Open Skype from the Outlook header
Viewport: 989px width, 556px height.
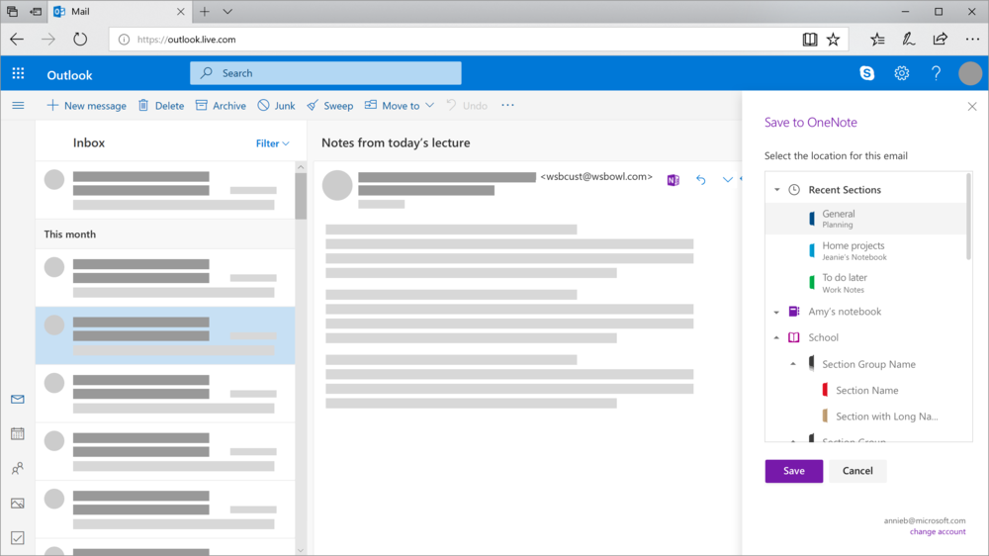(x=867, y=73)
